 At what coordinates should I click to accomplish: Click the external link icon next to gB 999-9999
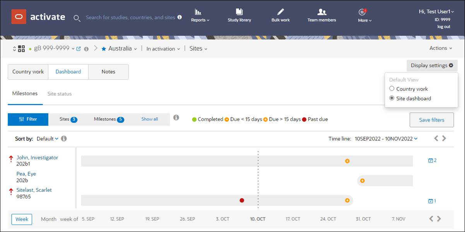79,48
